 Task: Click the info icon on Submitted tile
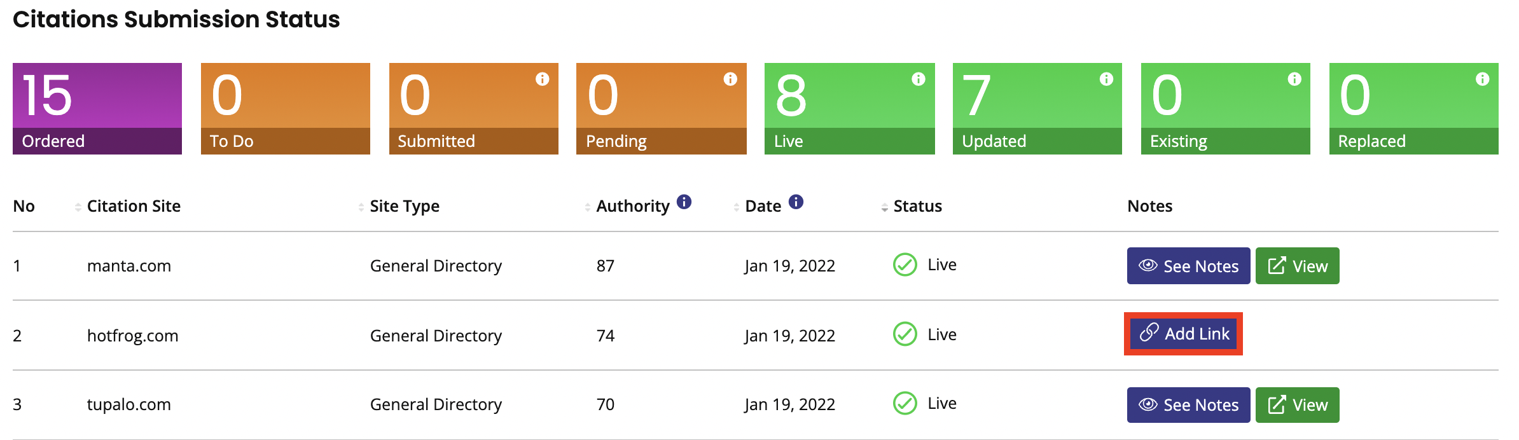(x=542, y=79)
